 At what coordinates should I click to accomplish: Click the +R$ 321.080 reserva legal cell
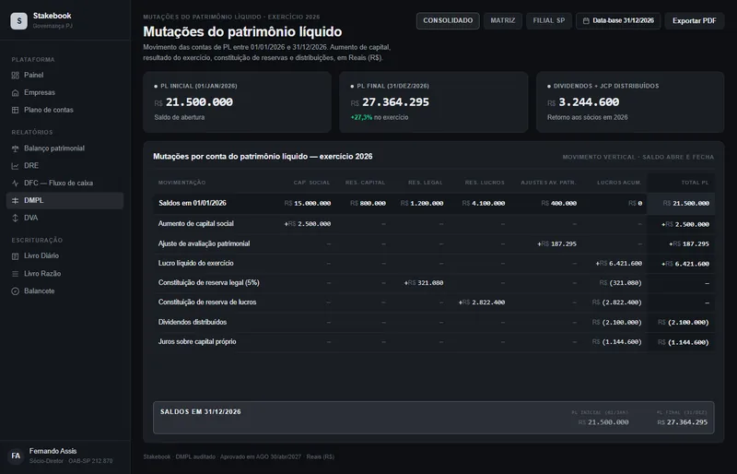click(x=424, y=283)
